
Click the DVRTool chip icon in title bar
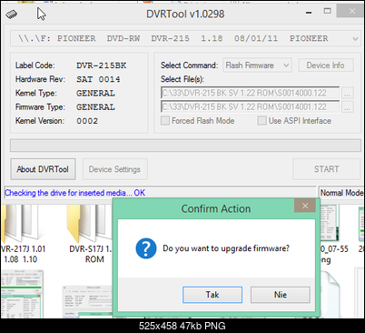tap(12, 14)
